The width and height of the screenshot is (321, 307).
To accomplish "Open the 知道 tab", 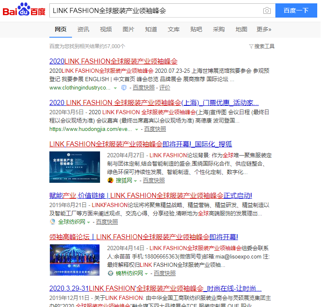I will pyautogui.click(x=151, y=29).
